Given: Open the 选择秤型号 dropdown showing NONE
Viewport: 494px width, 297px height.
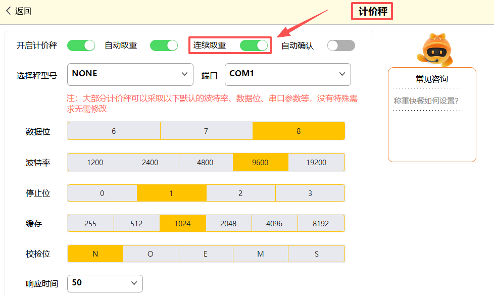Looking at the screenshot, I should pos(130,74).
